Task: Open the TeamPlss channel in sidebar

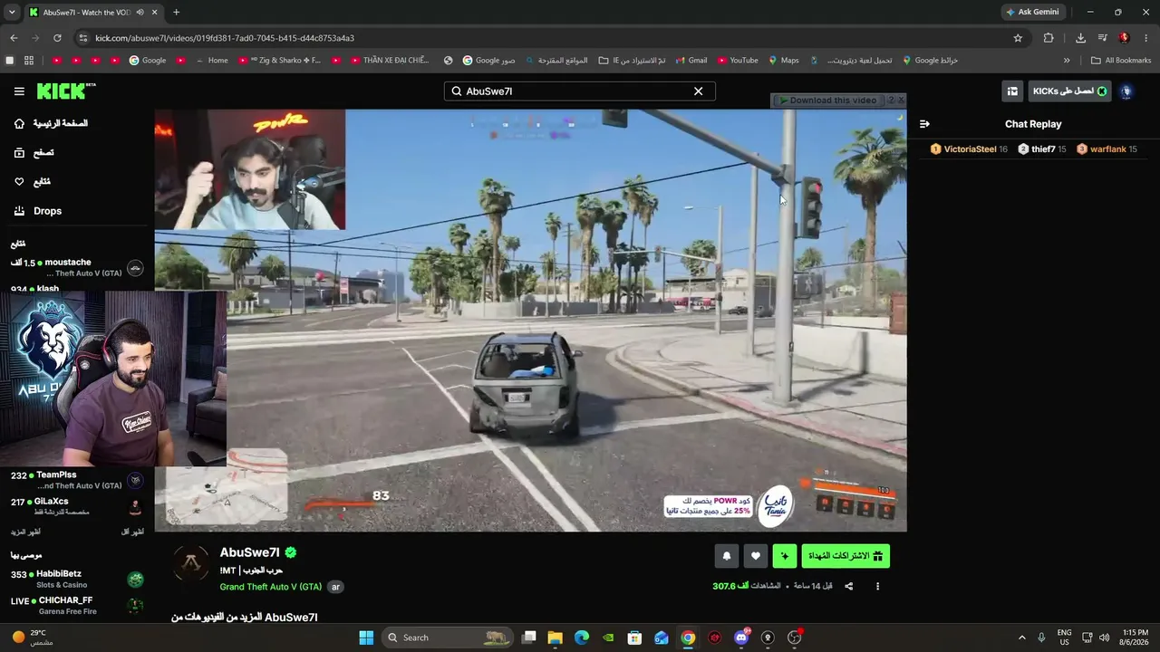Action: click(x=77, y=480)
